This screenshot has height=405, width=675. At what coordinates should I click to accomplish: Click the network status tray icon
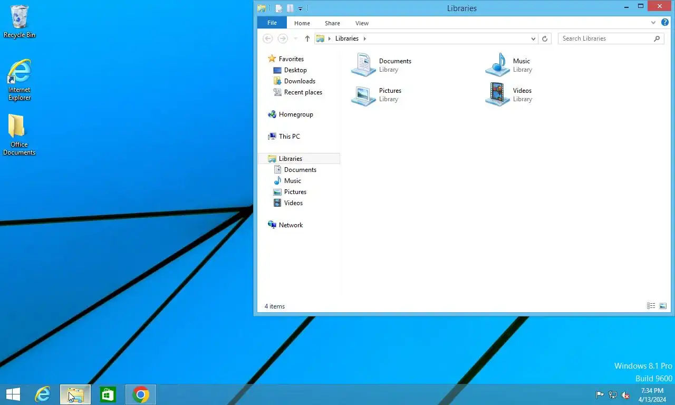point(613,395)
